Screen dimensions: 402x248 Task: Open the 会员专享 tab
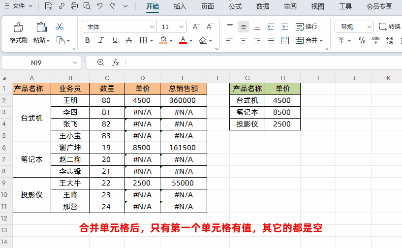[379, 6]
